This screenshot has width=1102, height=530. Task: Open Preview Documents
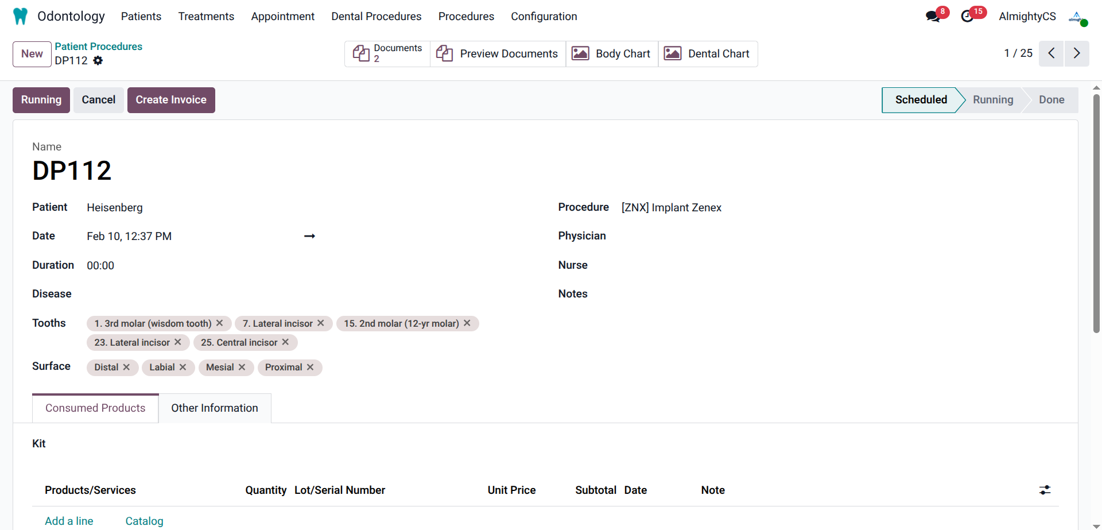point(498,53)
